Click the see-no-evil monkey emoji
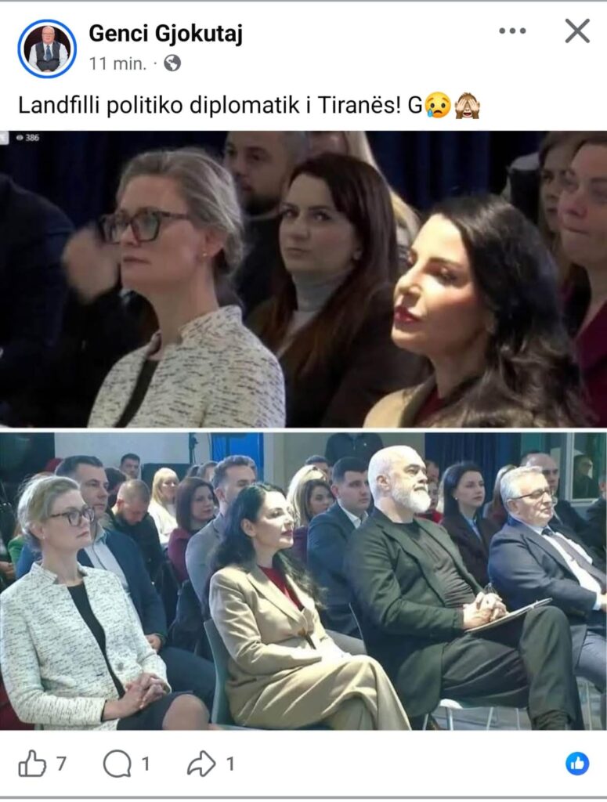Viewport: 607px width, 802px height. point(467,106)
